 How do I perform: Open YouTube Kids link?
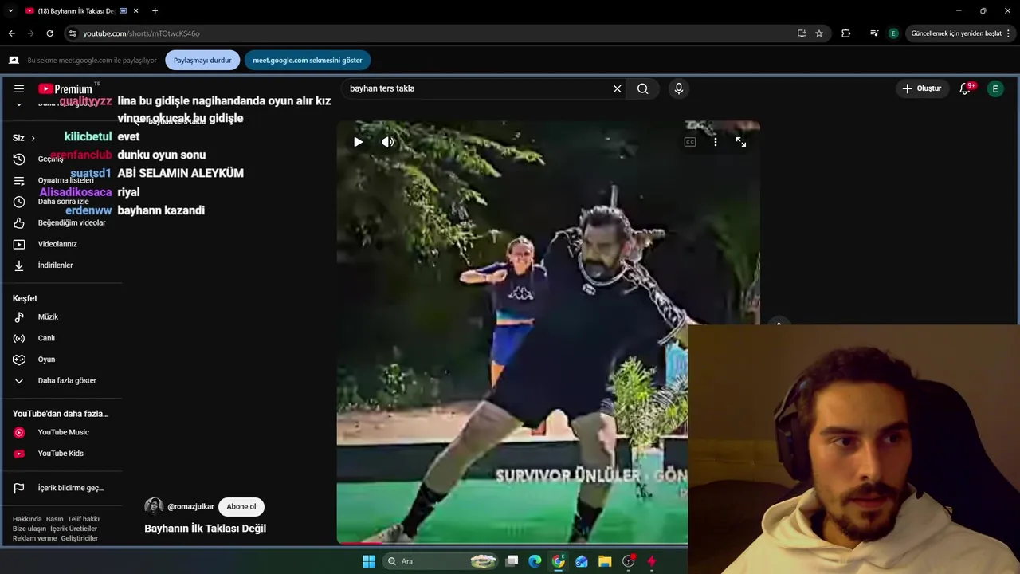click(61, 454)
